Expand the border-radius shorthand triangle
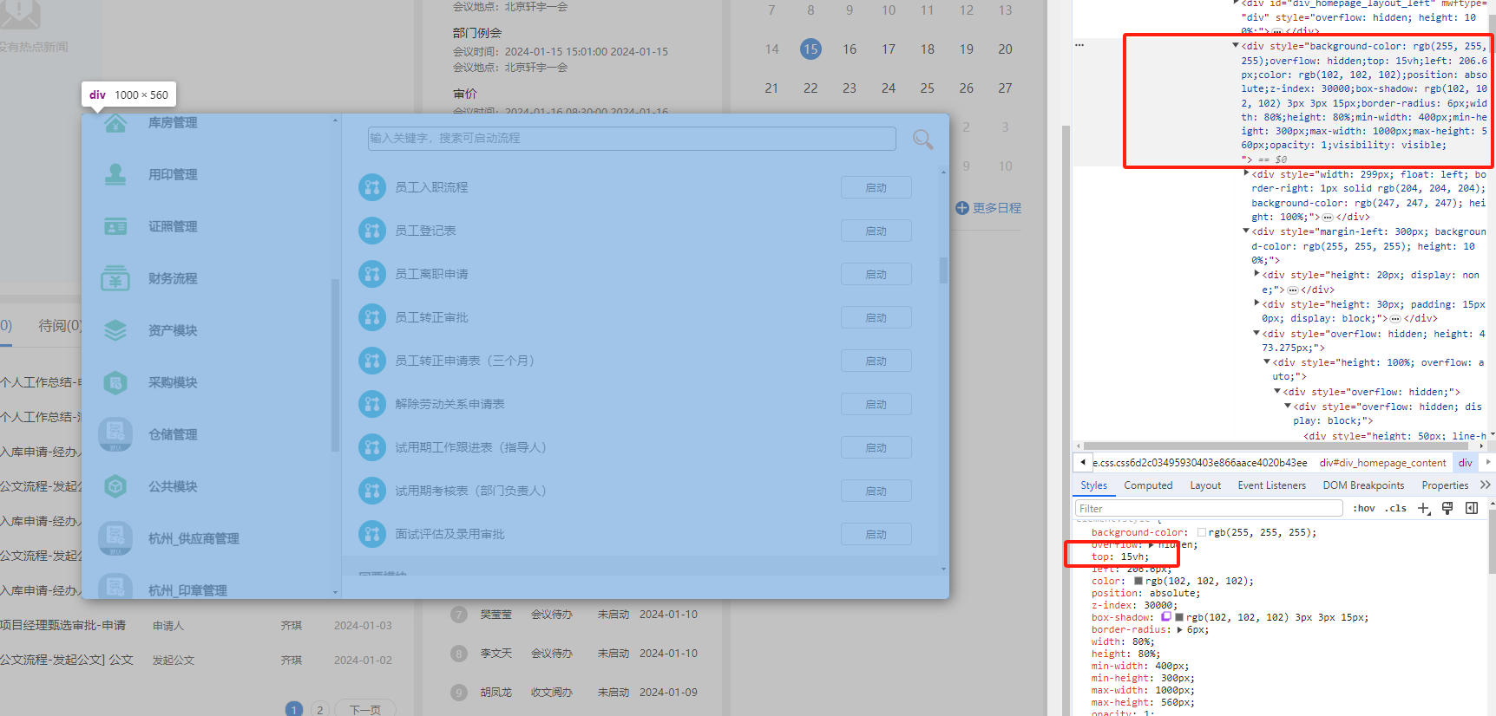Image resolution: width=1496 pixels, height=716 pixels. point(1179,629)
